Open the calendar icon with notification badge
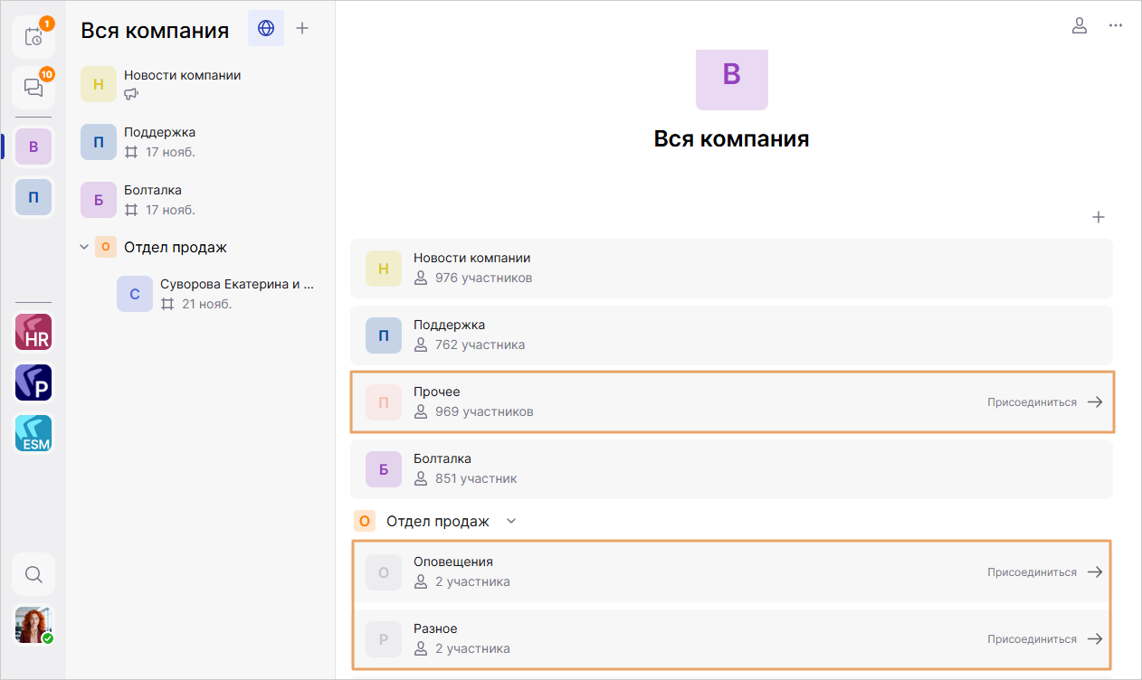Viewport: 1142px width, 680px height. tap(33, 37)
